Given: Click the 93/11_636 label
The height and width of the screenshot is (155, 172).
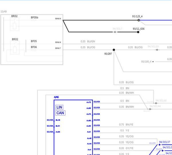Looking at the screenshot, I should click(139, 29).
